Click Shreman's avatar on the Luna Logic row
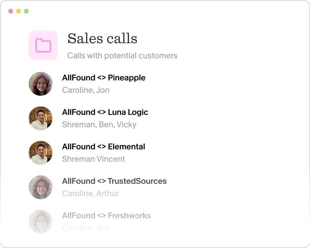The image size is (310, 248). (40, 118)
